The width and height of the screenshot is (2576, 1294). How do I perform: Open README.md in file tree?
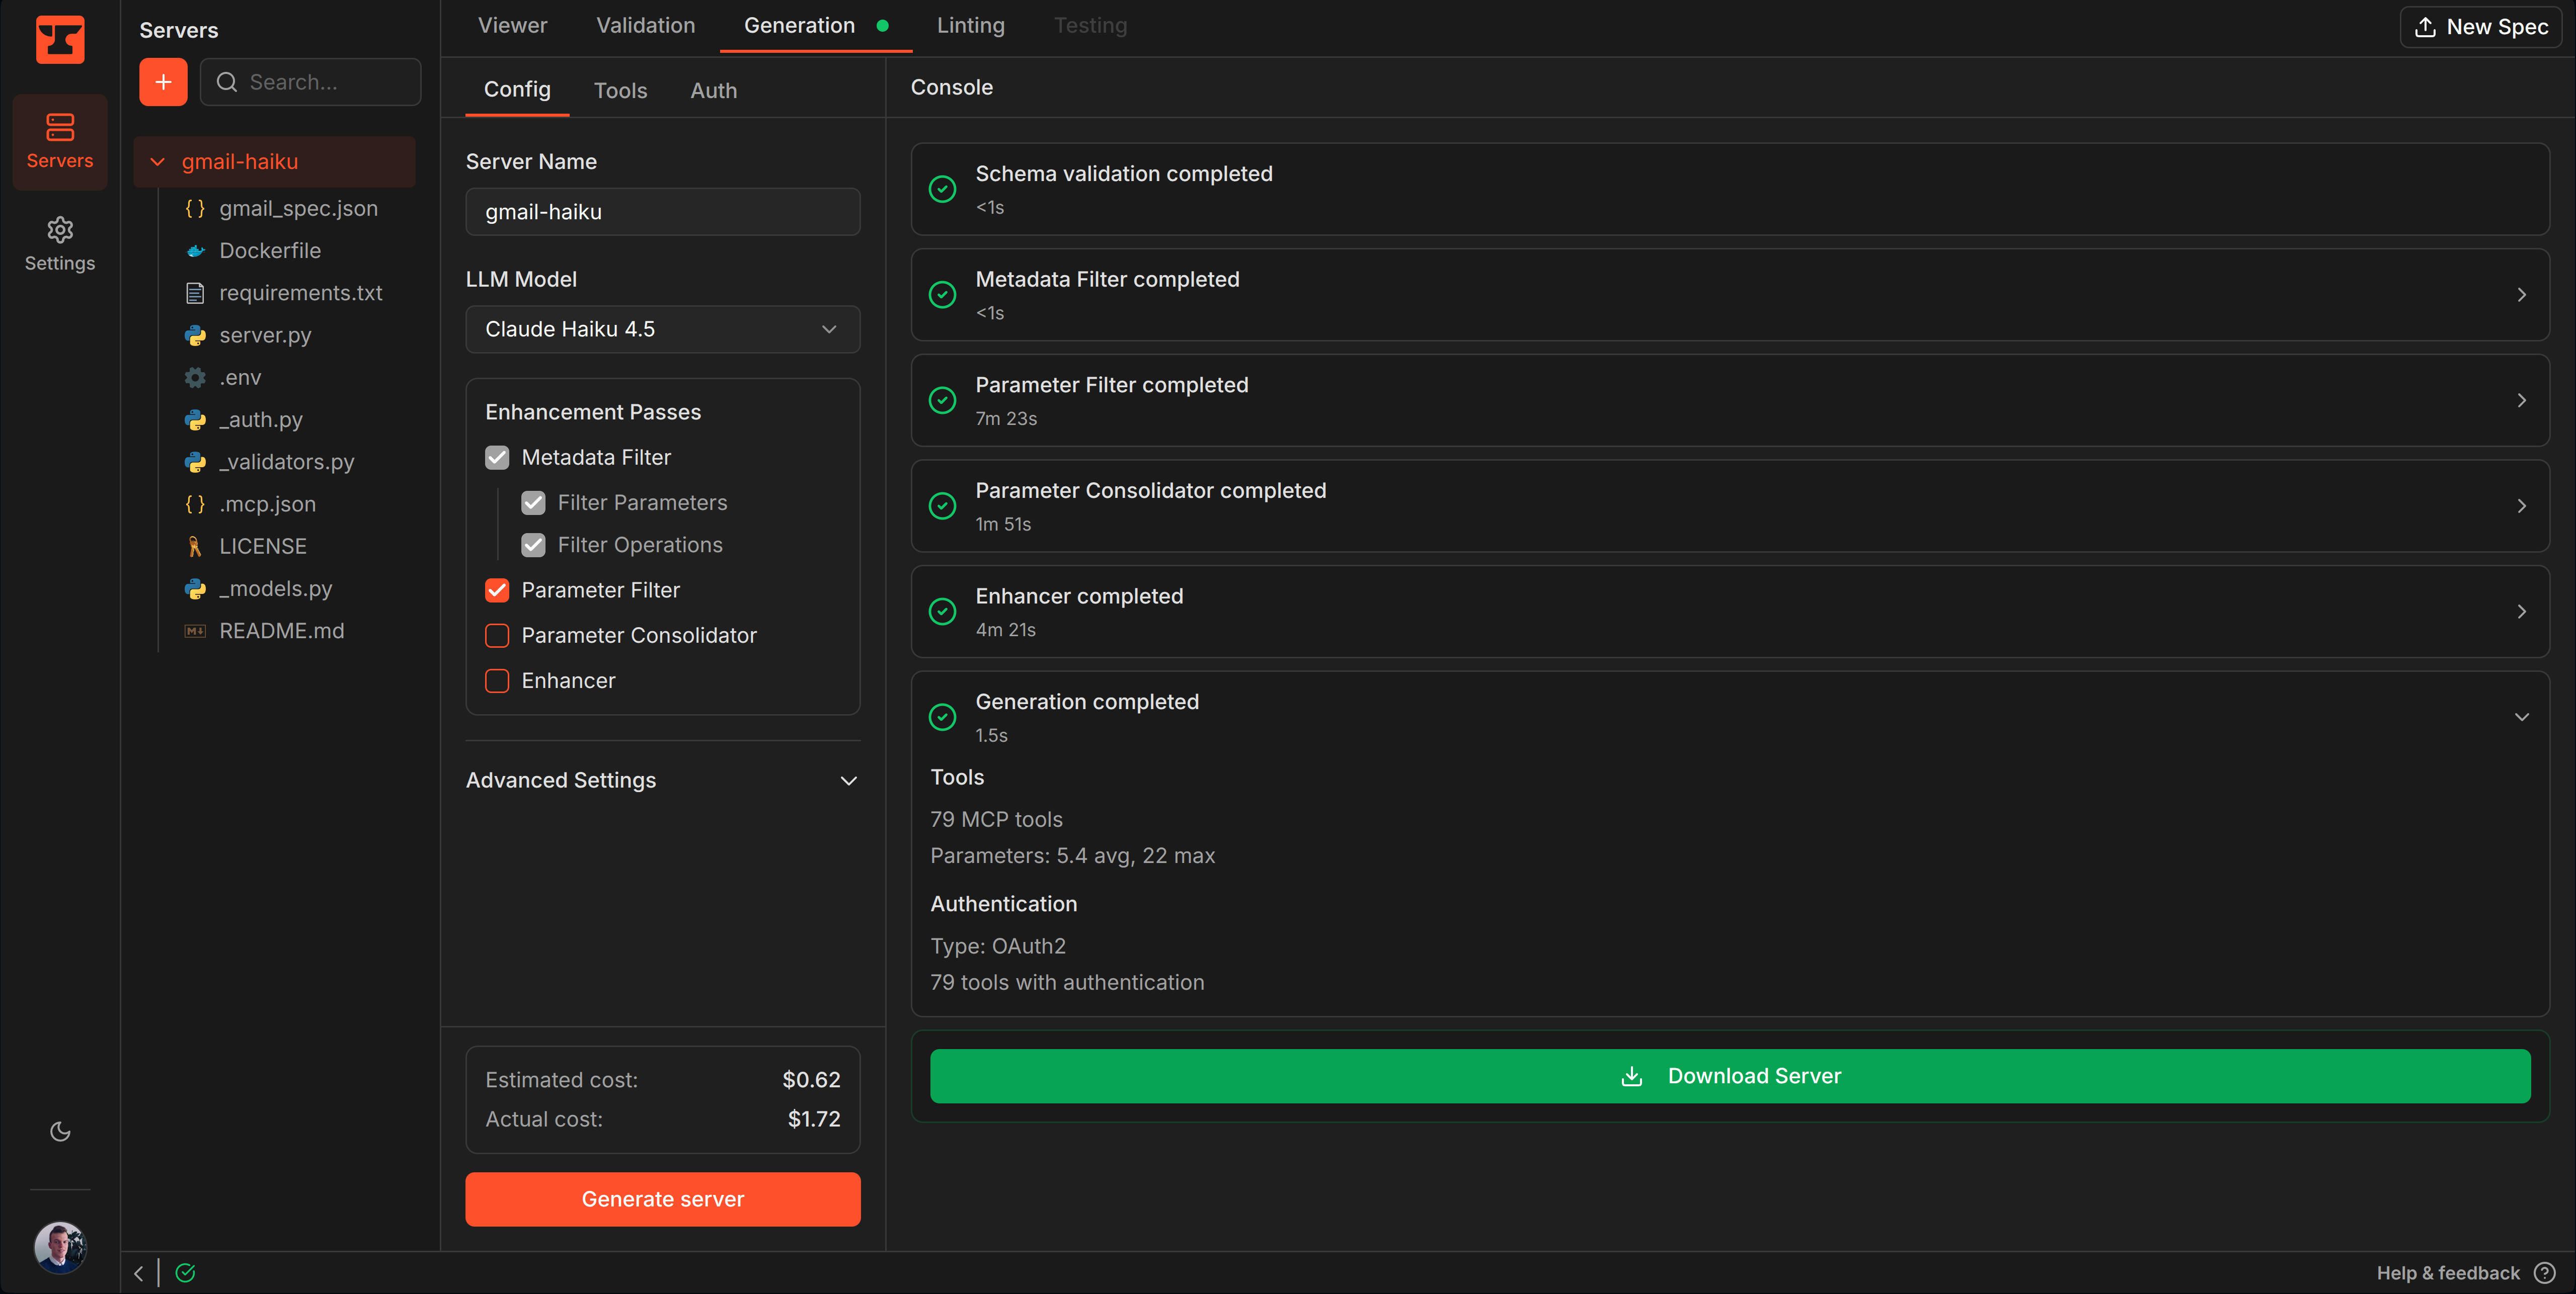pyautogui.click(x=281, y=632)
